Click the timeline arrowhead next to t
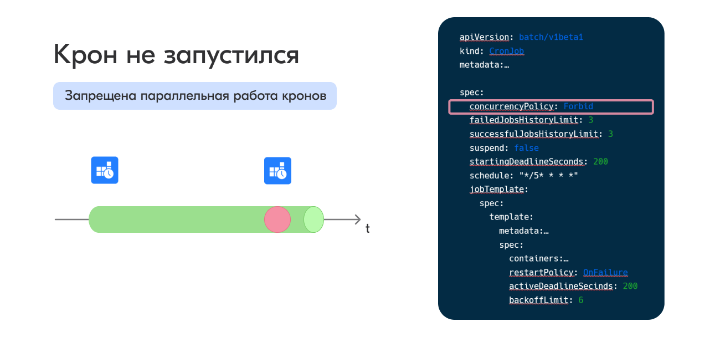The width and height of the screenshot is (720, 337). point(357,219)
